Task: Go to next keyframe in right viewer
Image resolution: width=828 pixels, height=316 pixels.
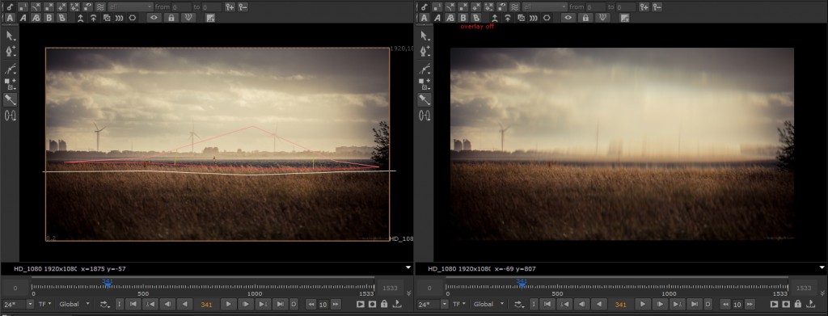Action: [x=677, y=305]
